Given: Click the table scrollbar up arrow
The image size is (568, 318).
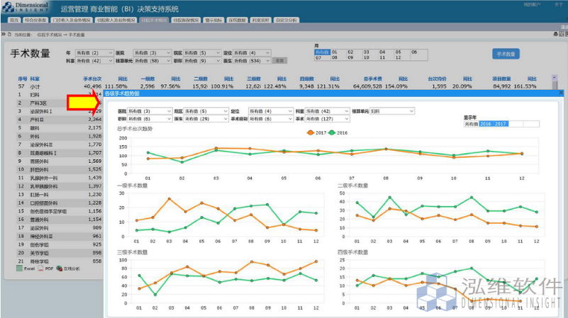Looking at the screenshot, I should [x=555, y=77].
